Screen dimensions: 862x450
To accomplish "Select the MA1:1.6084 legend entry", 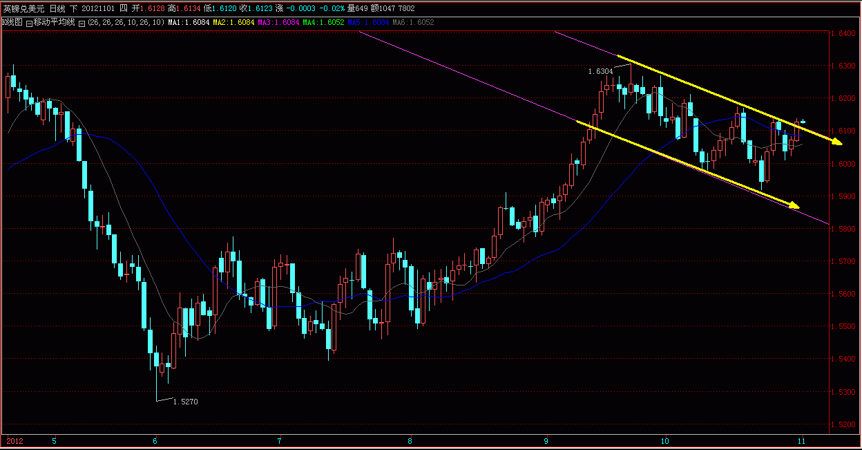I will (189, 23).
